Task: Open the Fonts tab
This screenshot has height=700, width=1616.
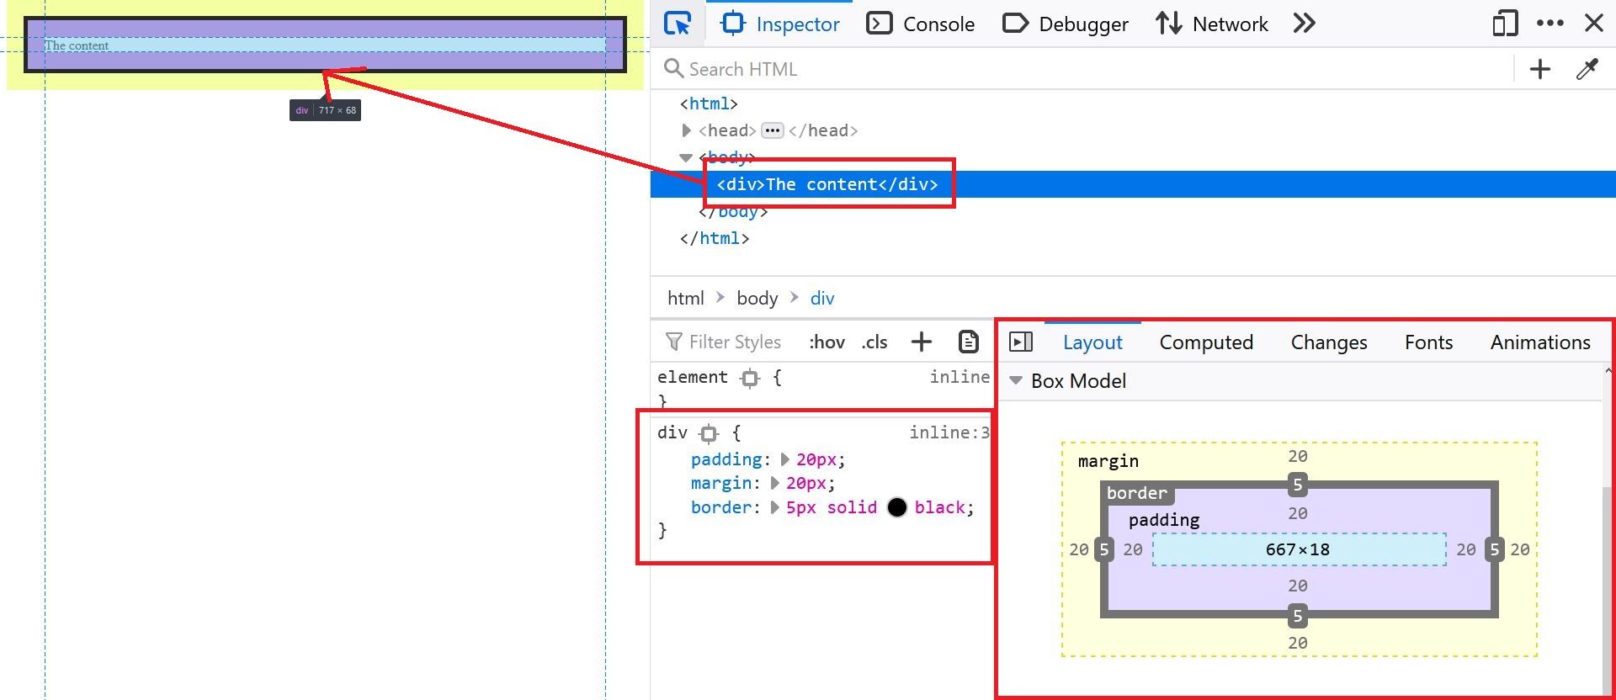Action: point(1428,342)
